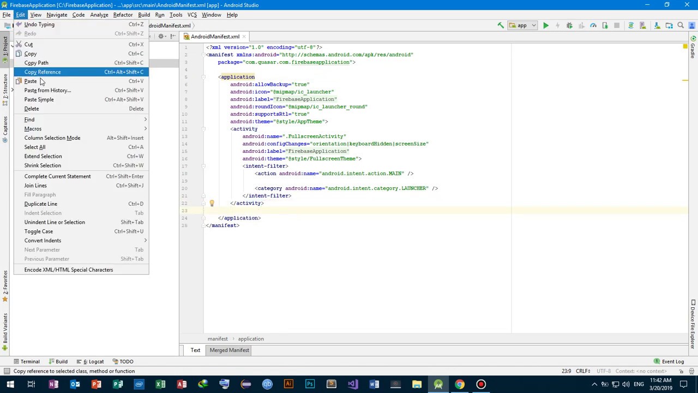698x393 pixels.
Task: Choose Undo Typing from Edit menu
Action: 81,25
